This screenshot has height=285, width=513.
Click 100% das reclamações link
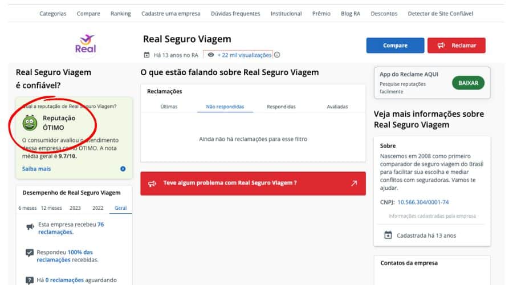[65, 256]
